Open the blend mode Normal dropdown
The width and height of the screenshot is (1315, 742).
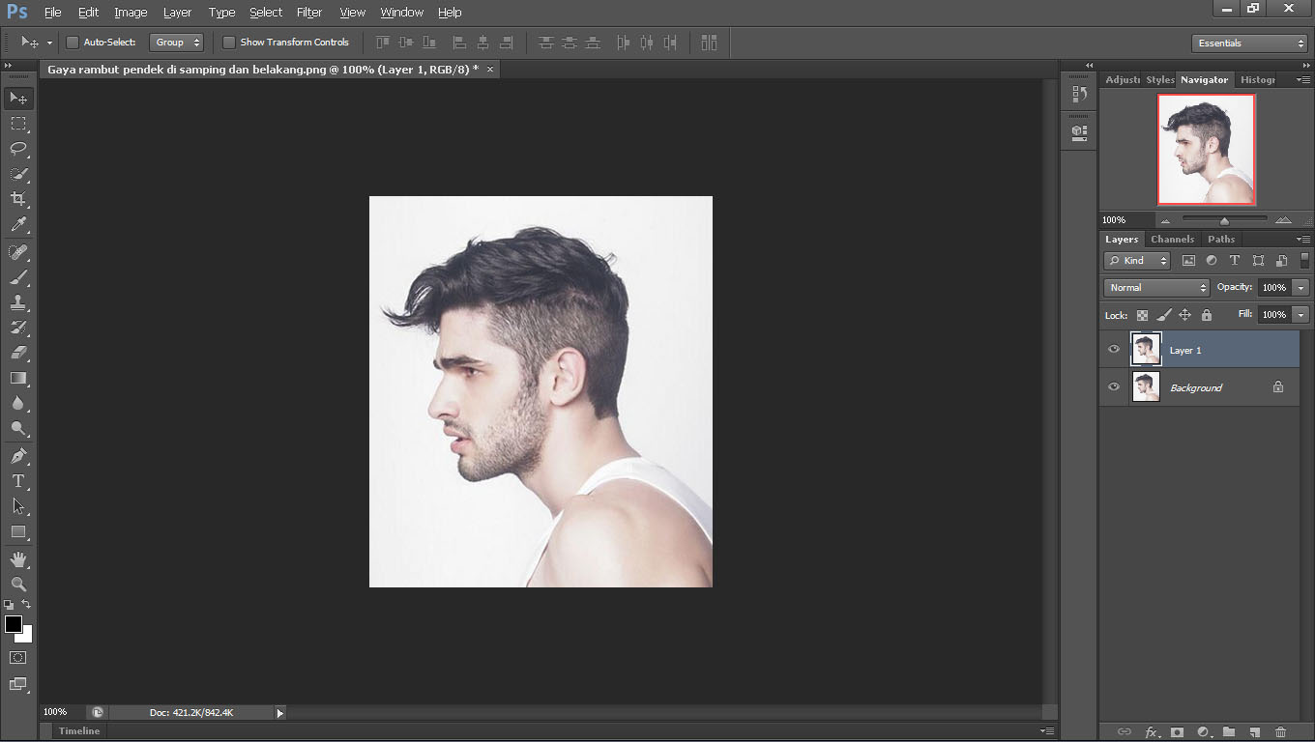[1156, 288]
